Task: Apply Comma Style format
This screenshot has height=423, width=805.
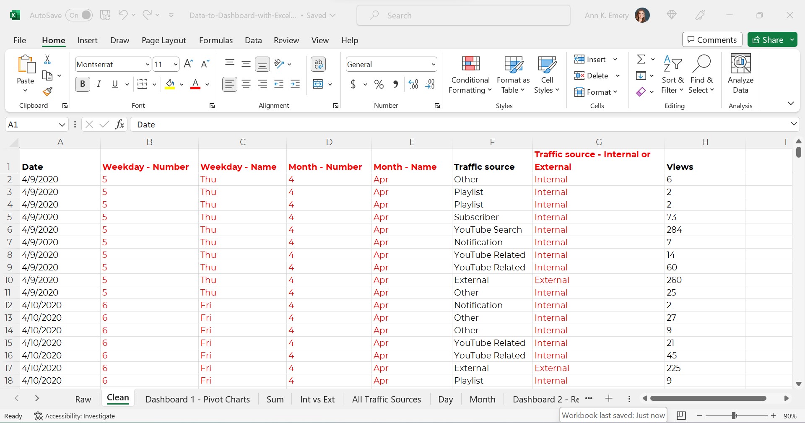Action: tap(395, 84)
